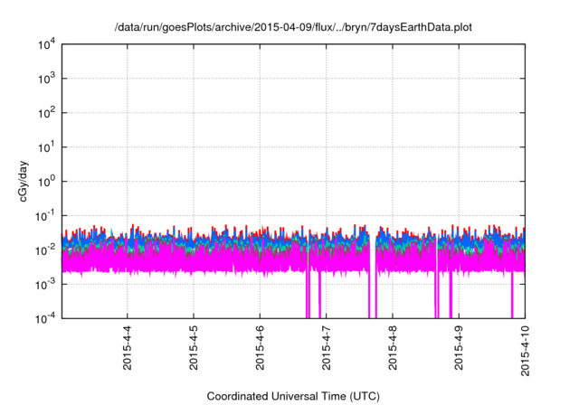Click the 10^2 y-axis tick label

tap(47, 113)
